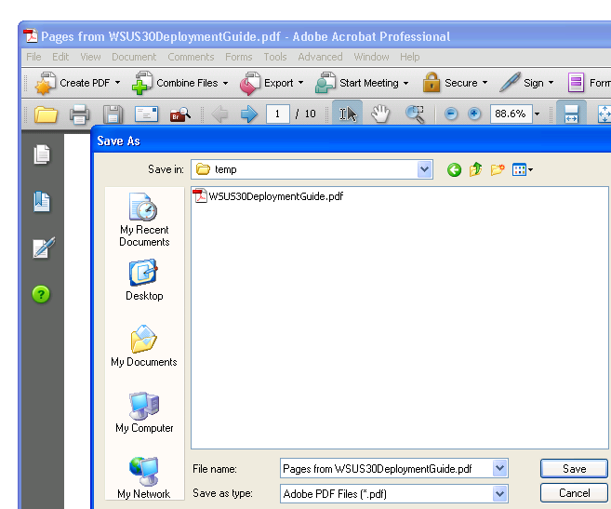
Task: Click the Bridge search icon
Action: (x=180, y=114)
